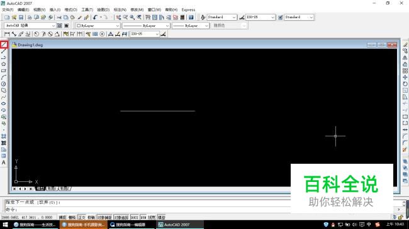
Task: Toggle 捕捉 snap mode in status bar
Action: coord(62,217)
